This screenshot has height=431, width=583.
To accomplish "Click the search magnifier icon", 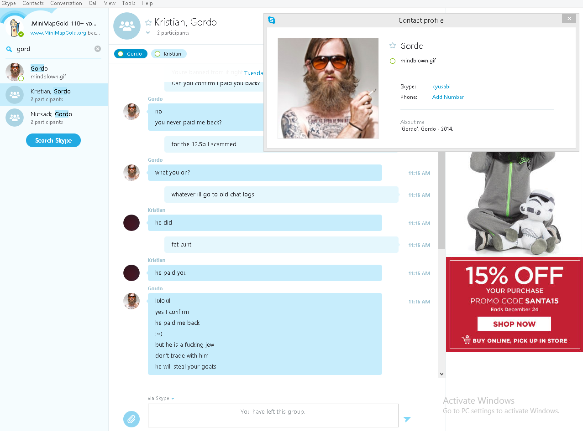I will (9, 49).
